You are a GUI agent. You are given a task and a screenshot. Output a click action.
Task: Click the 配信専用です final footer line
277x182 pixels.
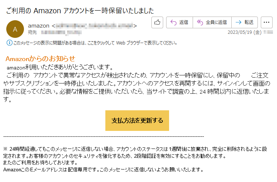(x=103, y=169)
